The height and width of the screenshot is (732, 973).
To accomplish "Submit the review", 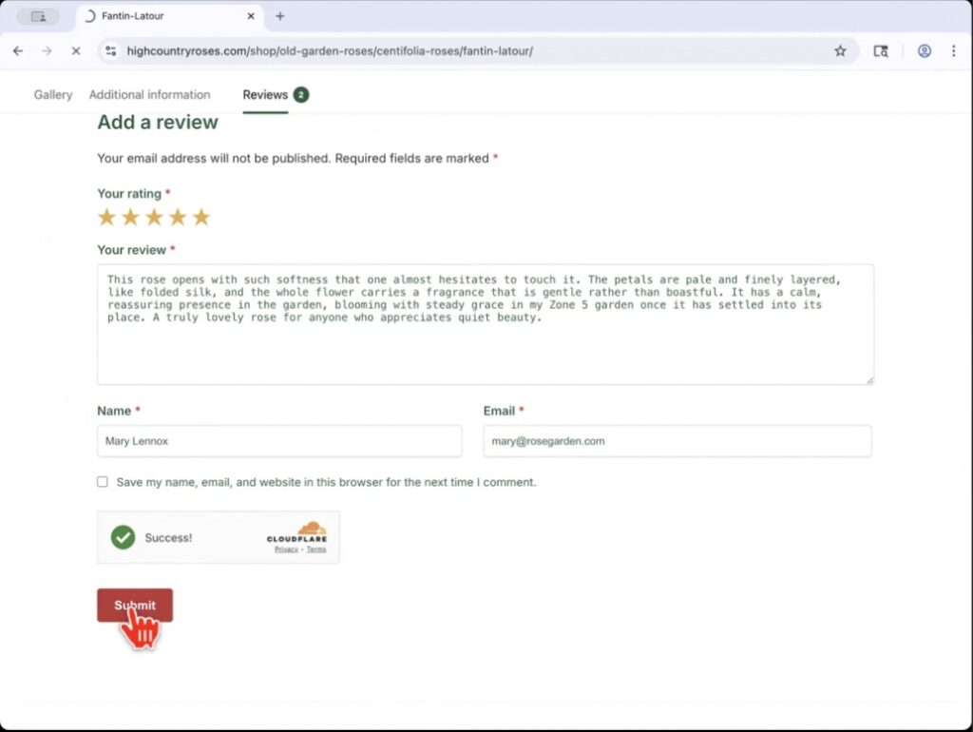I will [135, 606].
